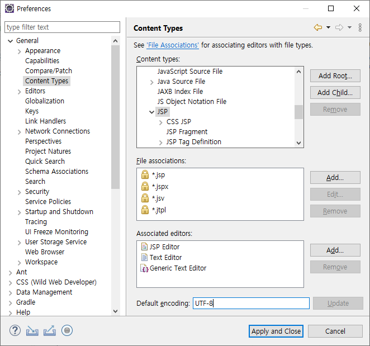Open the three-dot view menu
This screenshot has width=370, height=346.
point(360,27)
